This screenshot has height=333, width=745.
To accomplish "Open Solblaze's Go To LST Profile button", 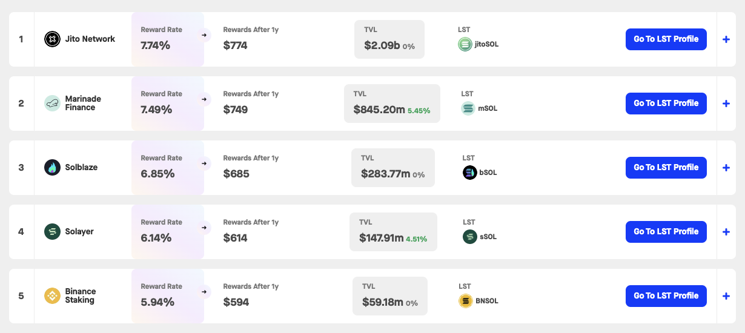I will 666,168.
